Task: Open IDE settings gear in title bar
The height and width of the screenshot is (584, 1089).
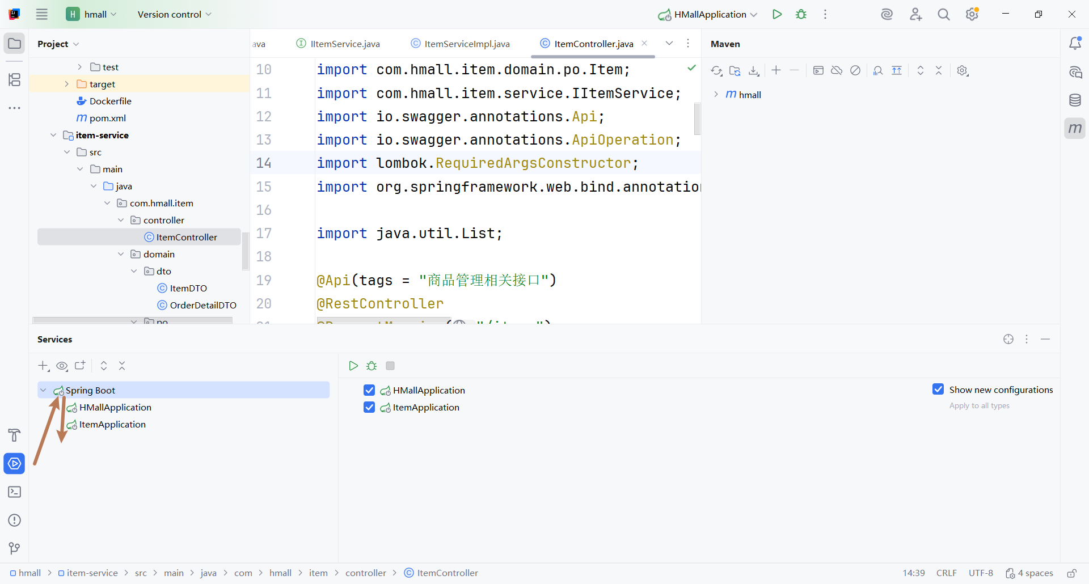Action: [x=972, y=14]
